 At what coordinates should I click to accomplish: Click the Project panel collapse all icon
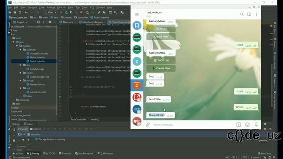tap(43, 22)
